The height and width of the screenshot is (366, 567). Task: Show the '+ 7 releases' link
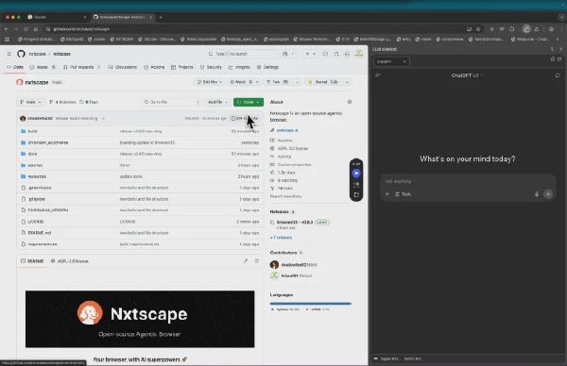281,238
